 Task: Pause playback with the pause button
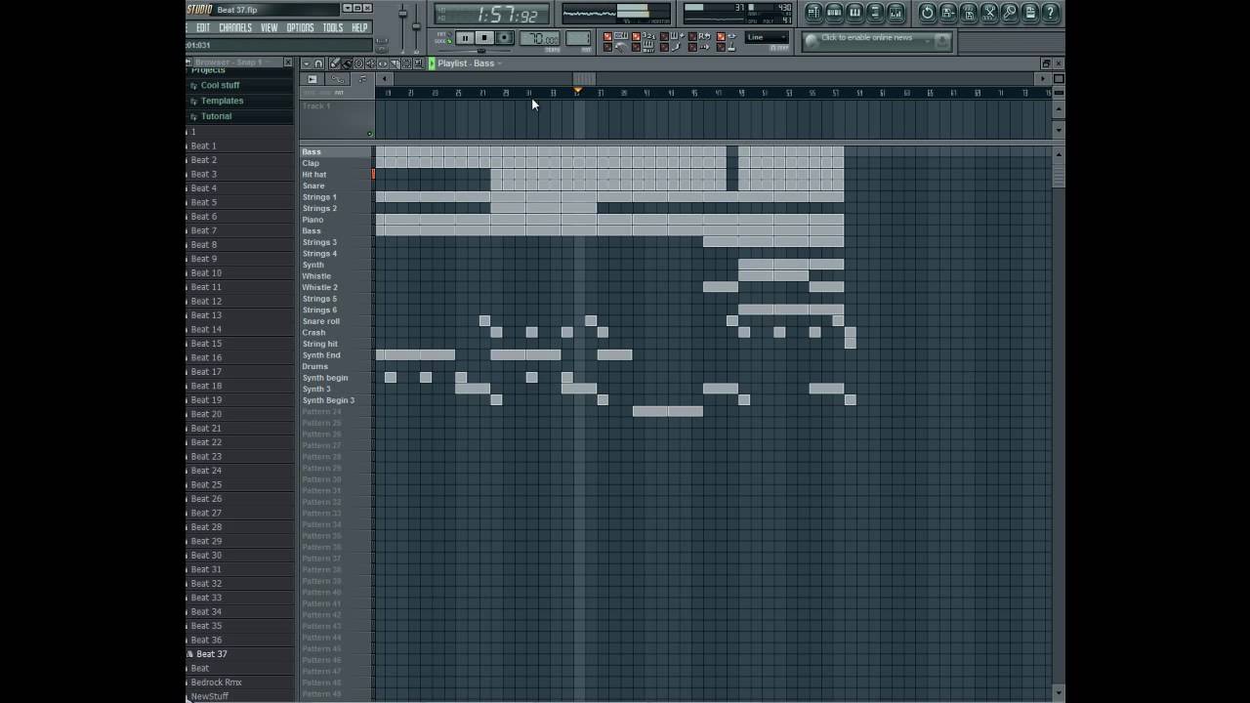[x=465, y=38]
